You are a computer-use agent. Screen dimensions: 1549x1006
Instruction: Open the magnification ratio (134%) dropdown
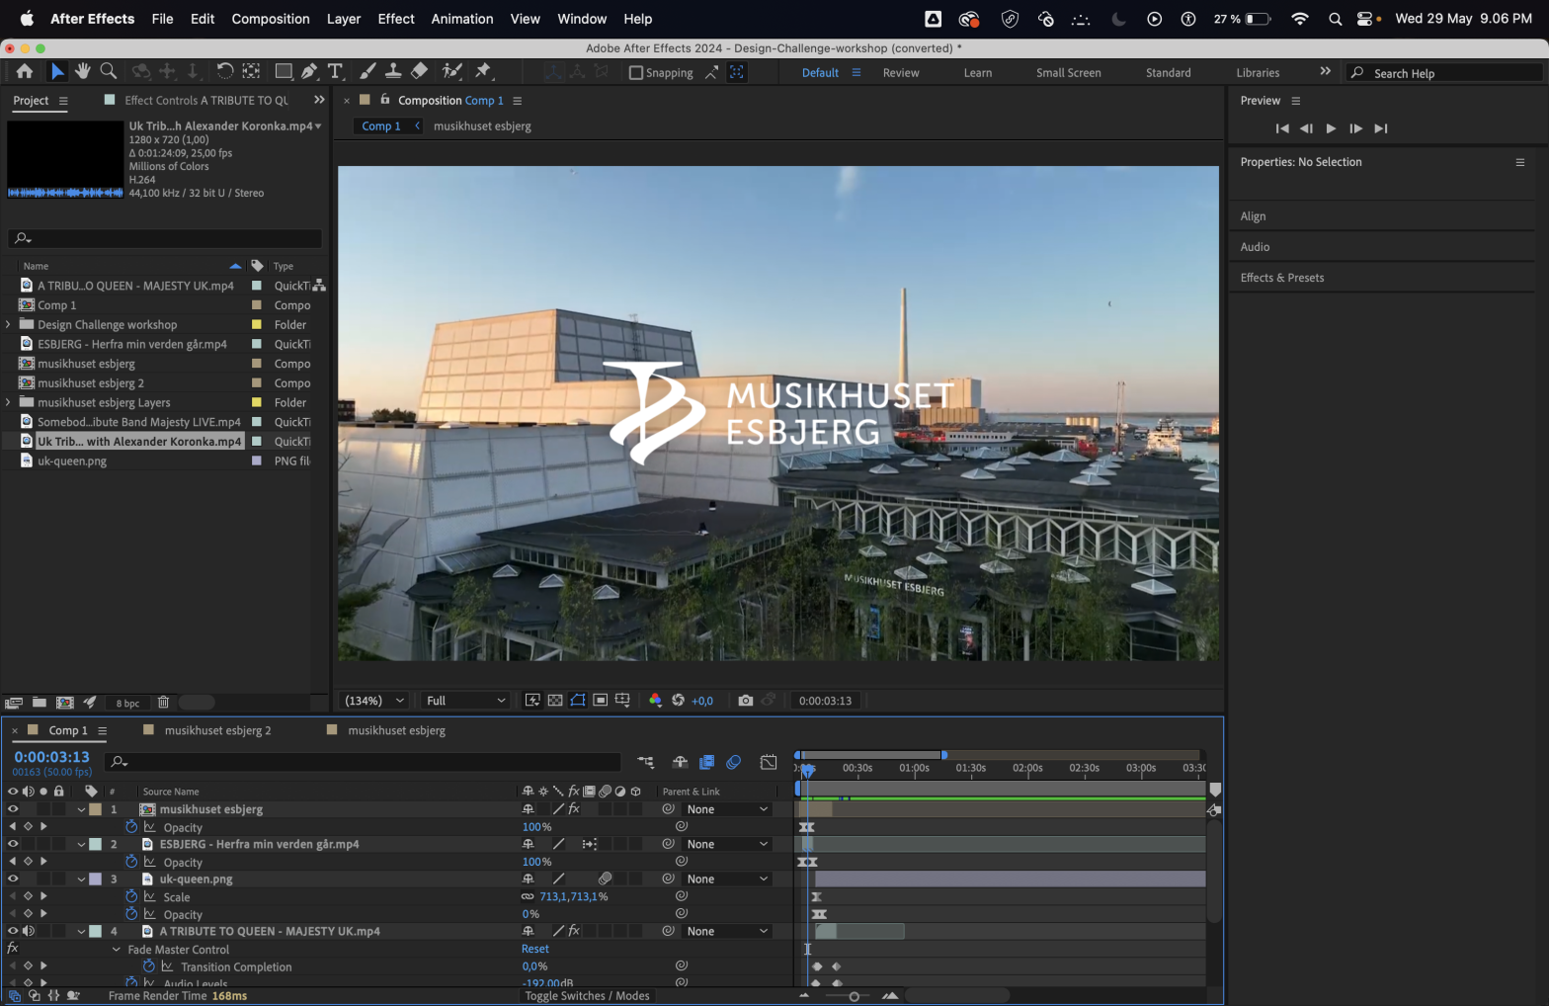tap(373, 701)
